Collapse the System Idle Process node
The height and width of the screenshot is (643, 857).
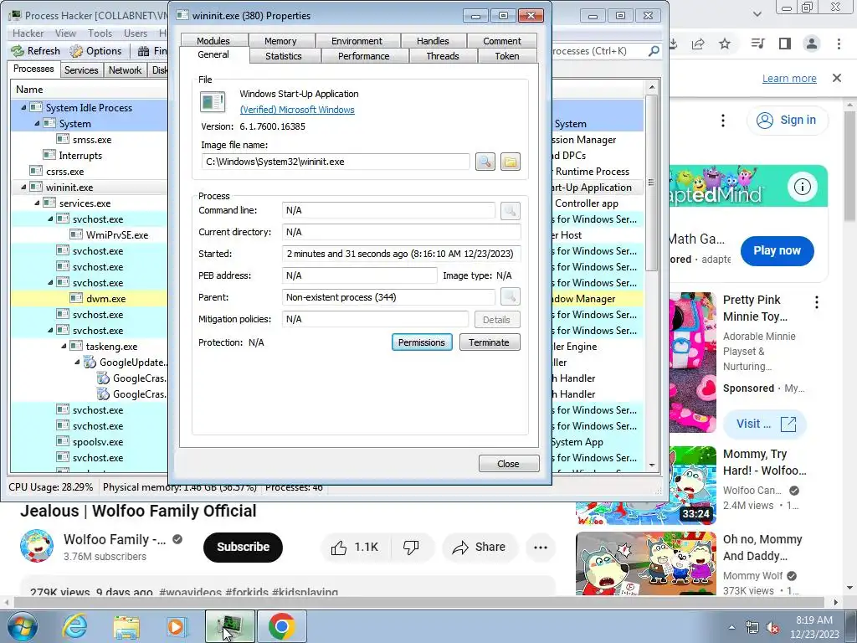click(x=23, y=108)
